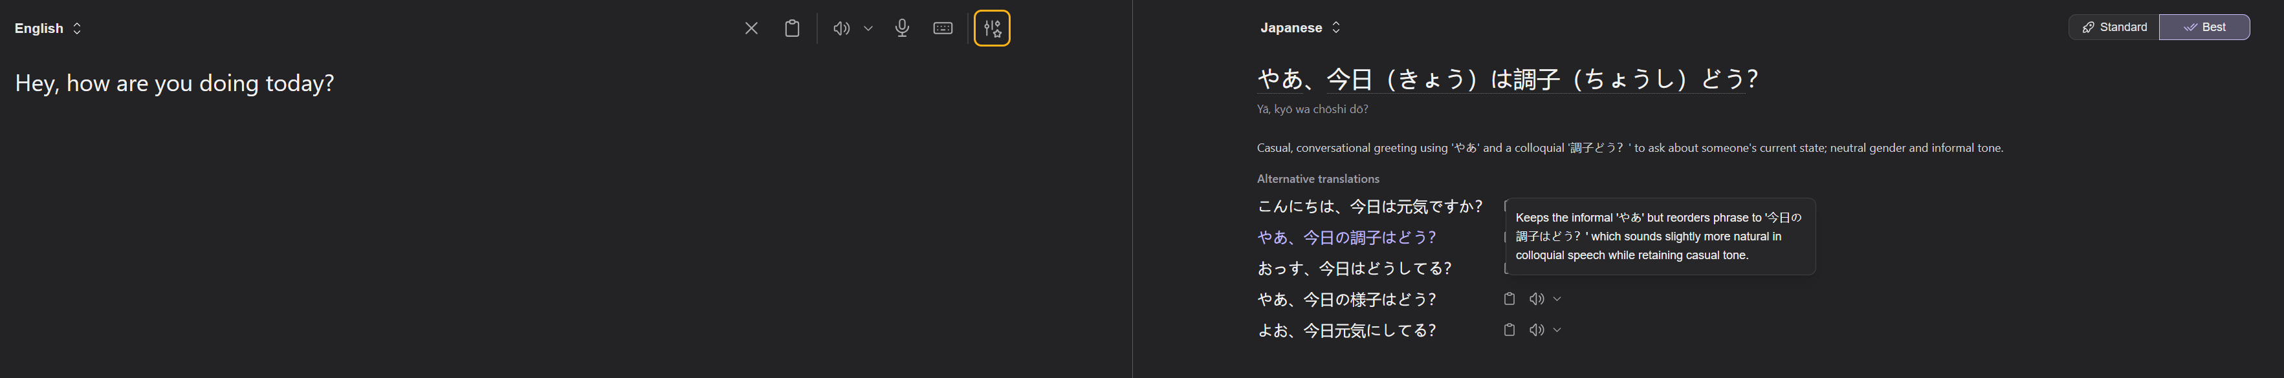Image resolution: width=2284 pixels, height=378 pixels.
Task: Play audio for やあ、今日の様子はどう？
Action: (1537, 299)
